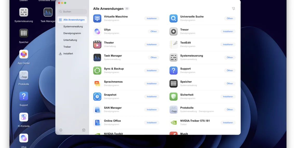
Task: Click the Tresor vault icon
Action: click(173, 31)
